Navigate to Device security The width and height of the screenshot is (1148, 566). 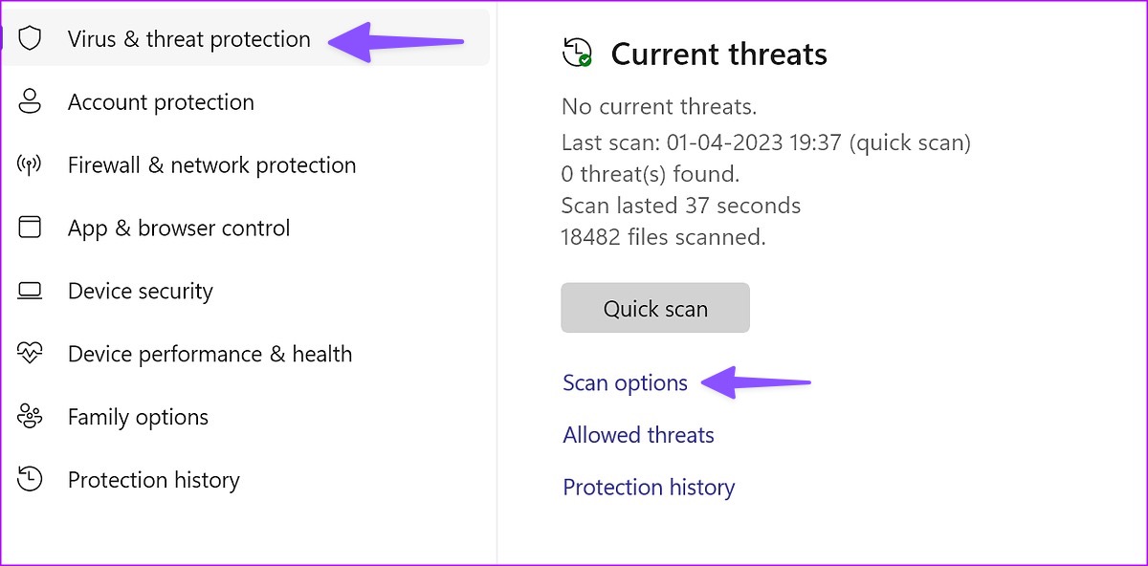pos(246,291)
